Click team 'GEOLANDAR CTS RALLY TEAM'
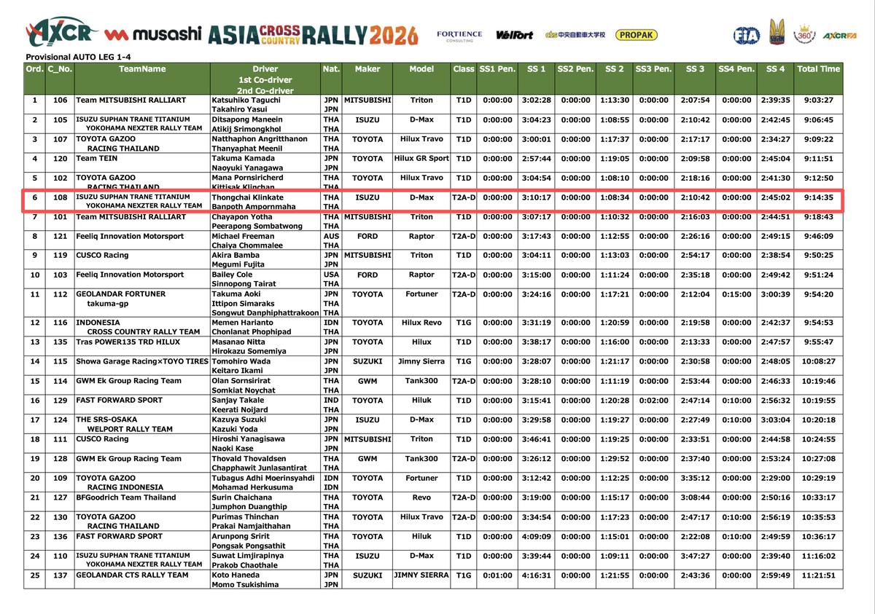The height and width of the screenshot is (614, 875). tap(132, 575)
